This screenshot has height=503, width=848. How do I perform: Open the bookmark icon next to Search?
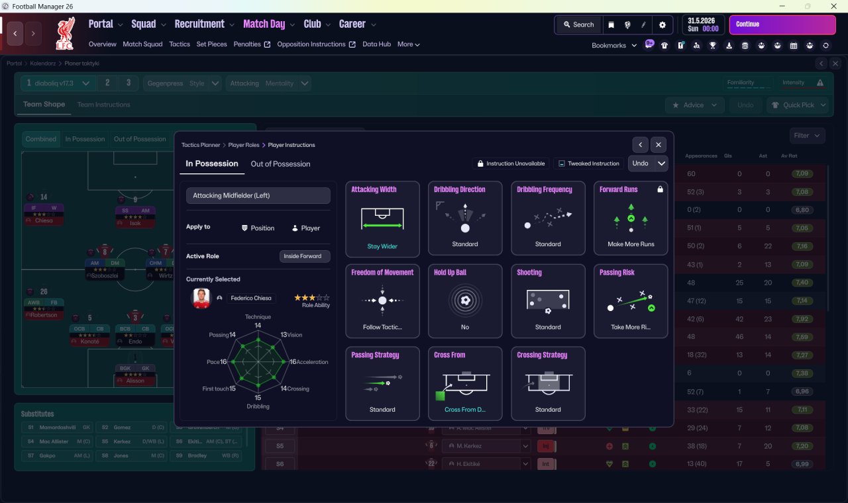coord(611,24)
